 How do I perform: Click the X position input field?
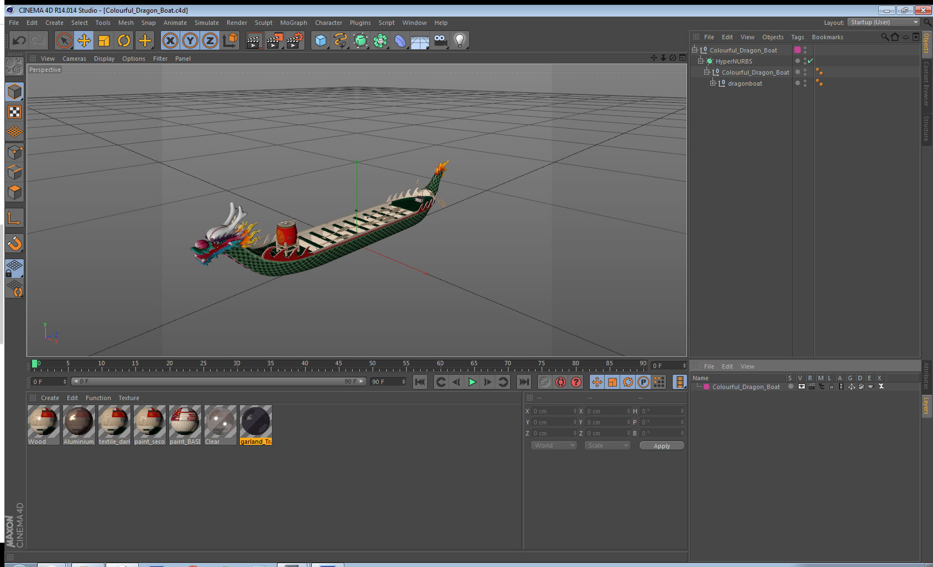[x=554, y=411]
